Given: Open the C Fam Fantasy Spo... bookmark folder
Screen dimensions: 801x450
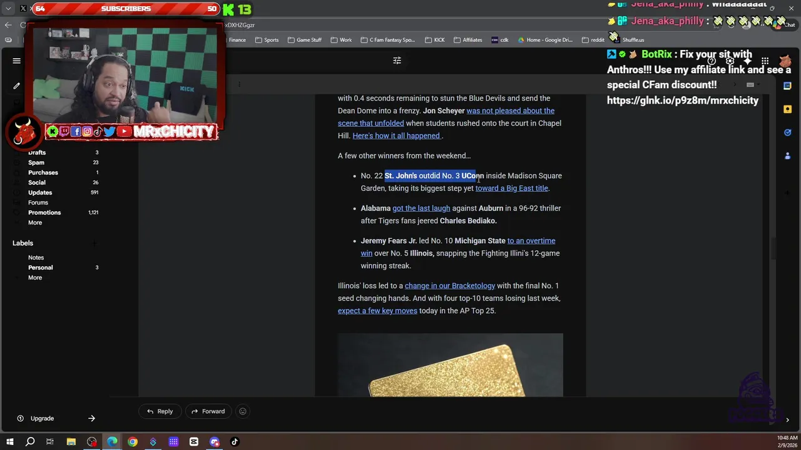Looking at the screenshot, I should [x=387, y=40].
